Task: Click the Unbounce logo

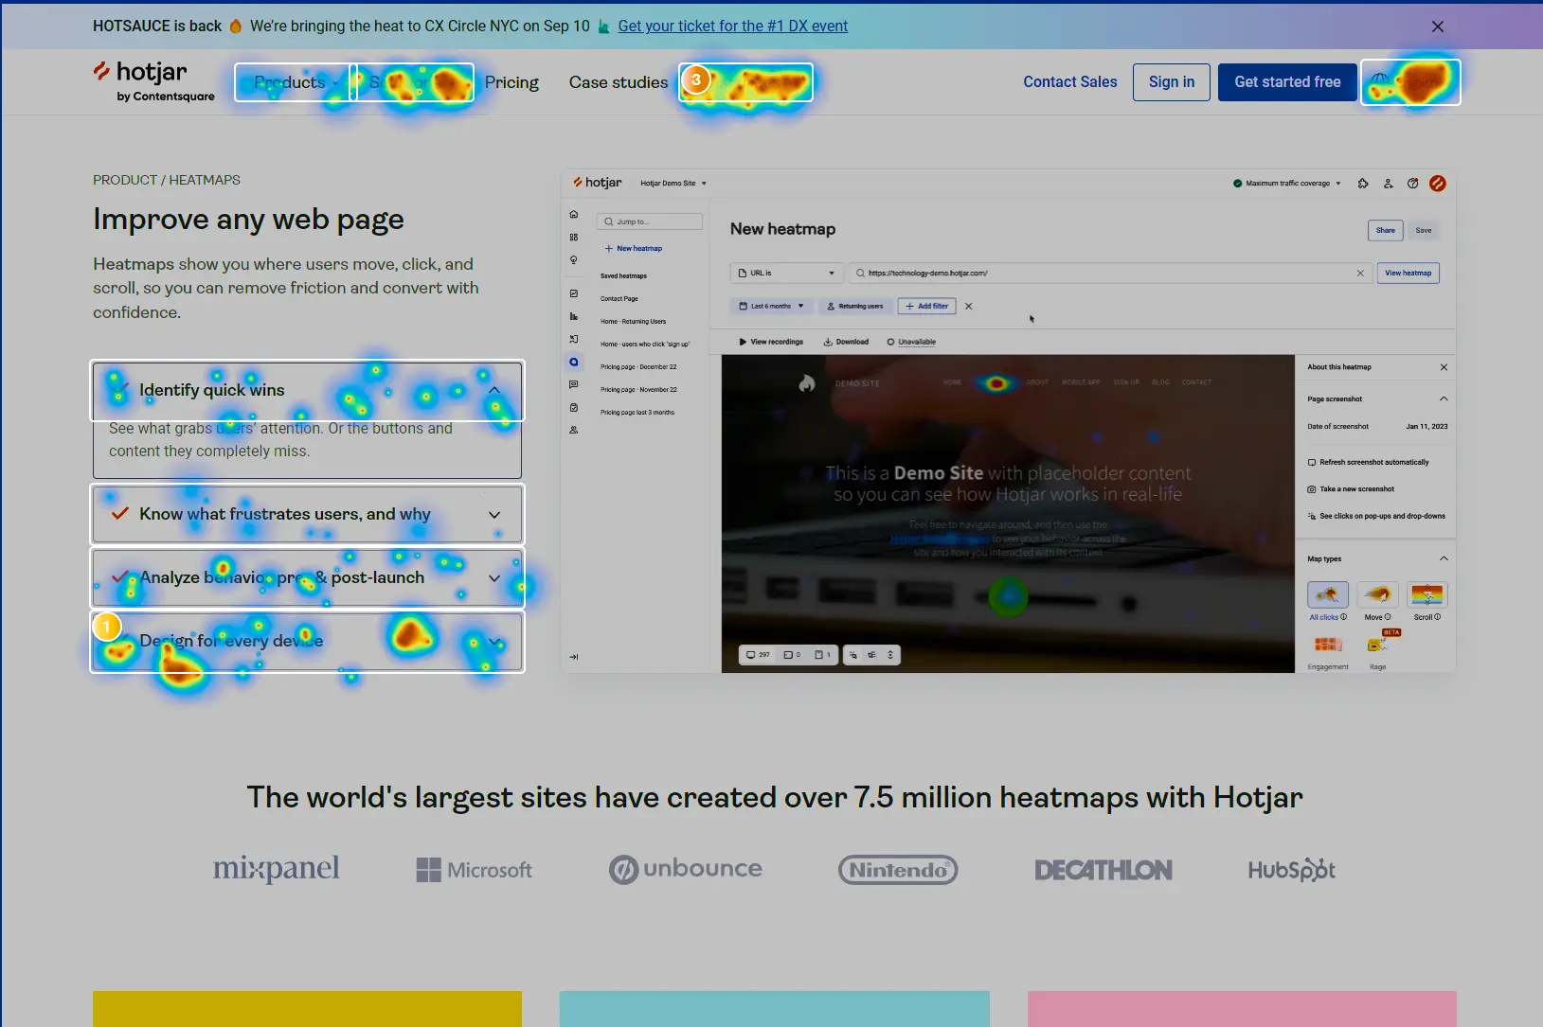Action: coord(685,869)
